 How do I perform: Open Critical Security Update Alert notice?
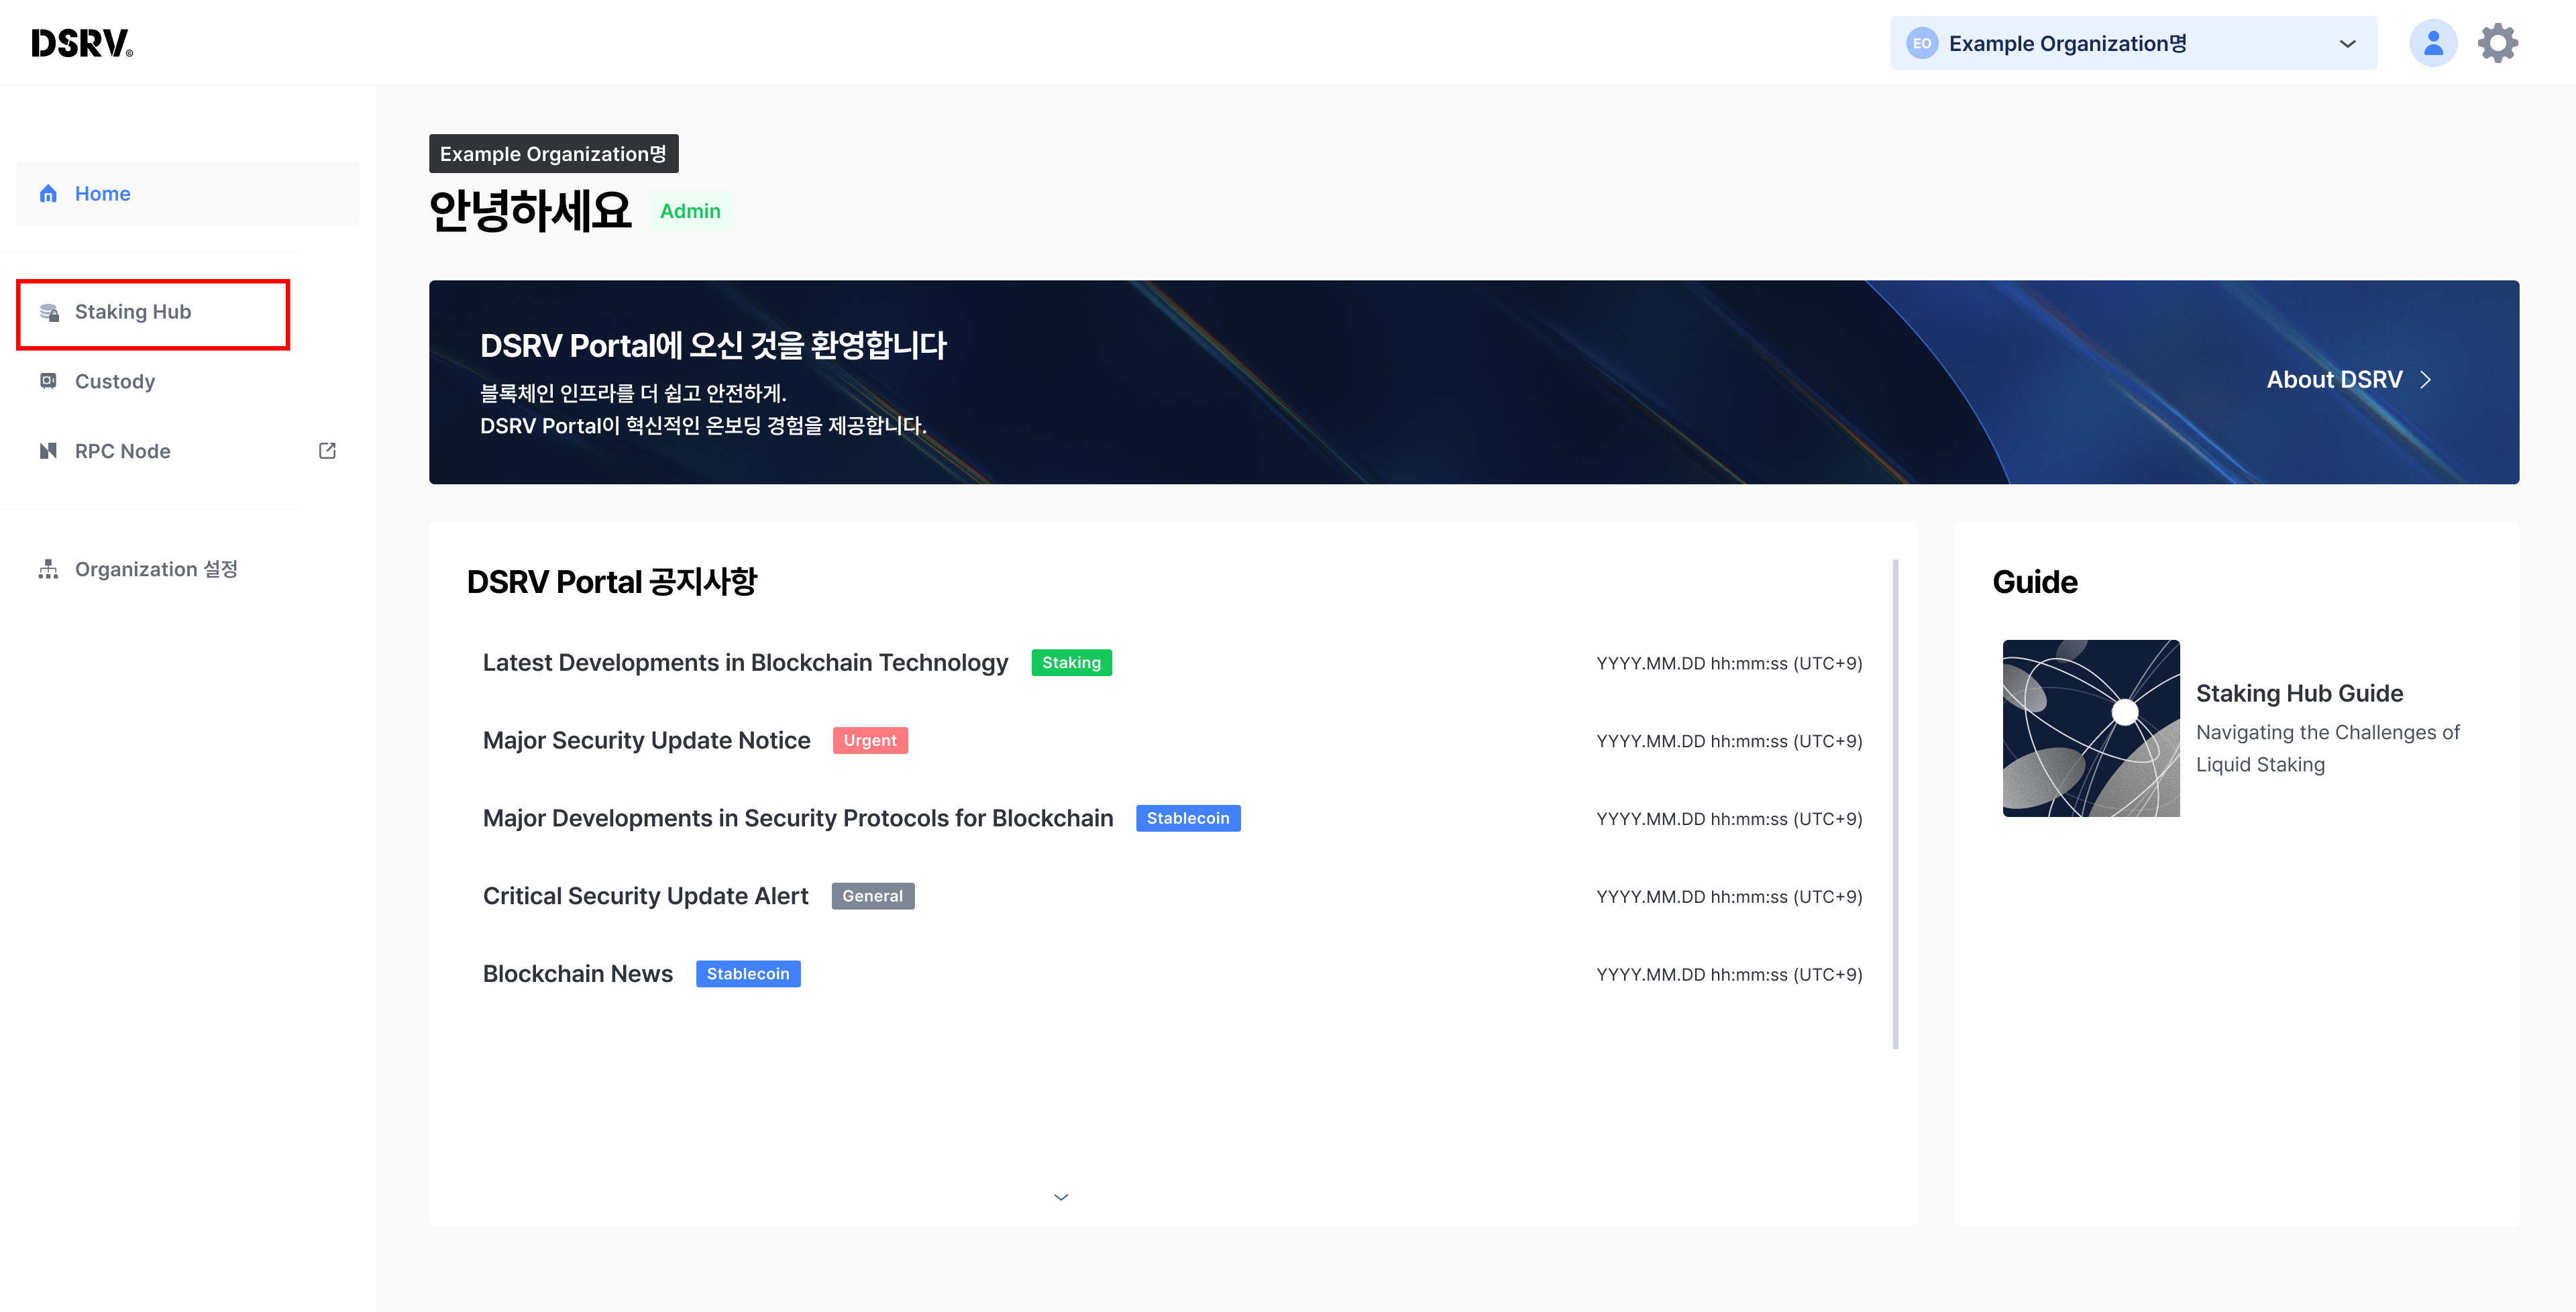tap(645, 896)
